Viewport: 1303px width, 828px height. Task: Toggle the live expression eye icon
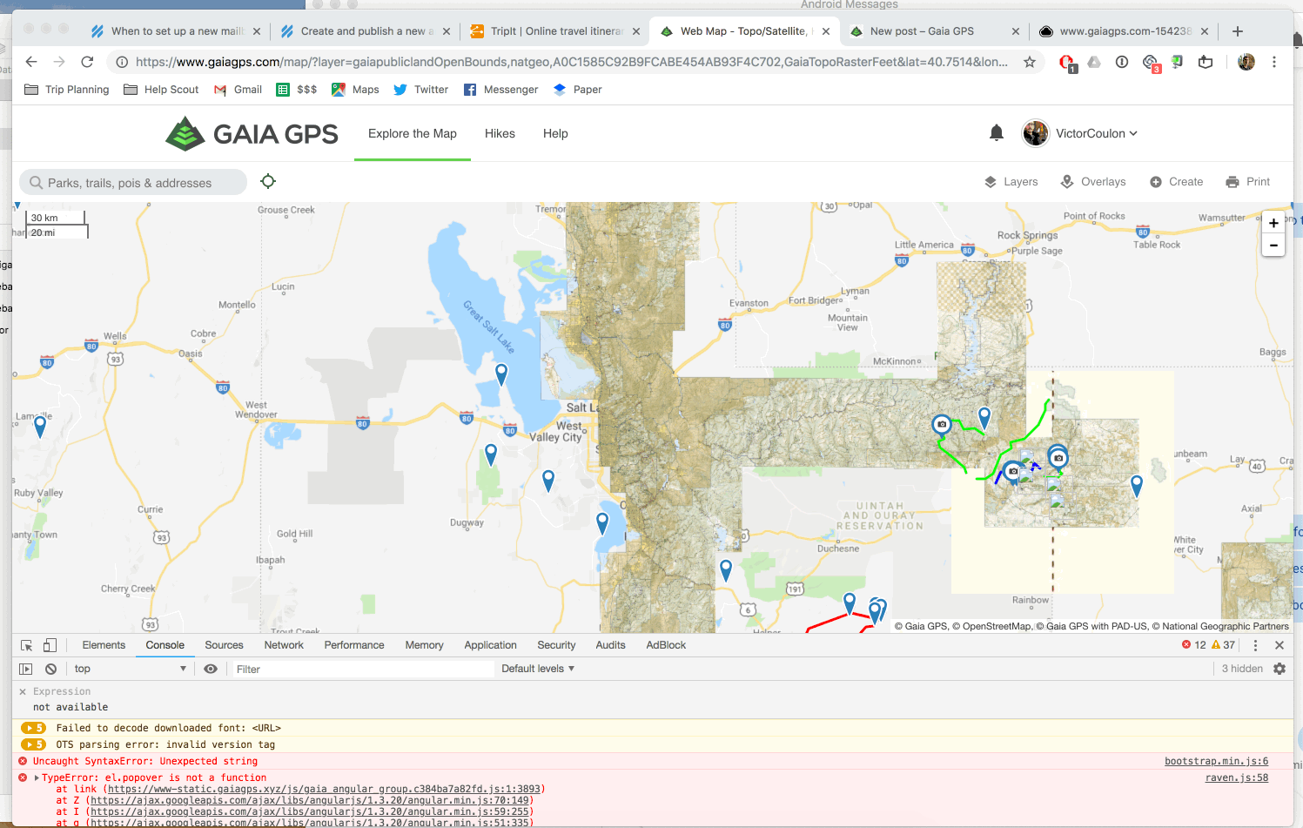tap(211, 669)
